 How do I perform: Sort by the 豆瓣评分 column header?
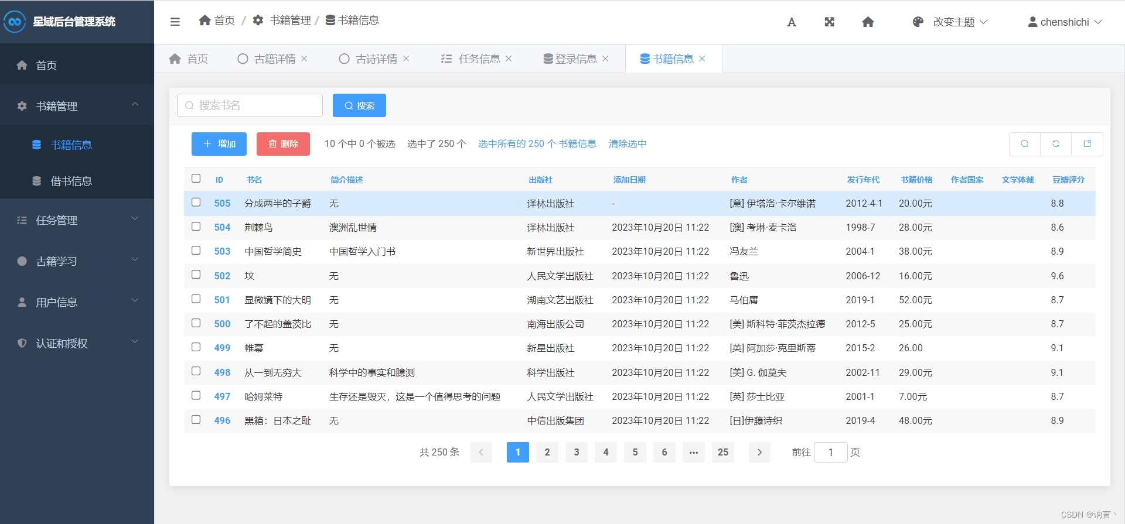(1068, 180)
